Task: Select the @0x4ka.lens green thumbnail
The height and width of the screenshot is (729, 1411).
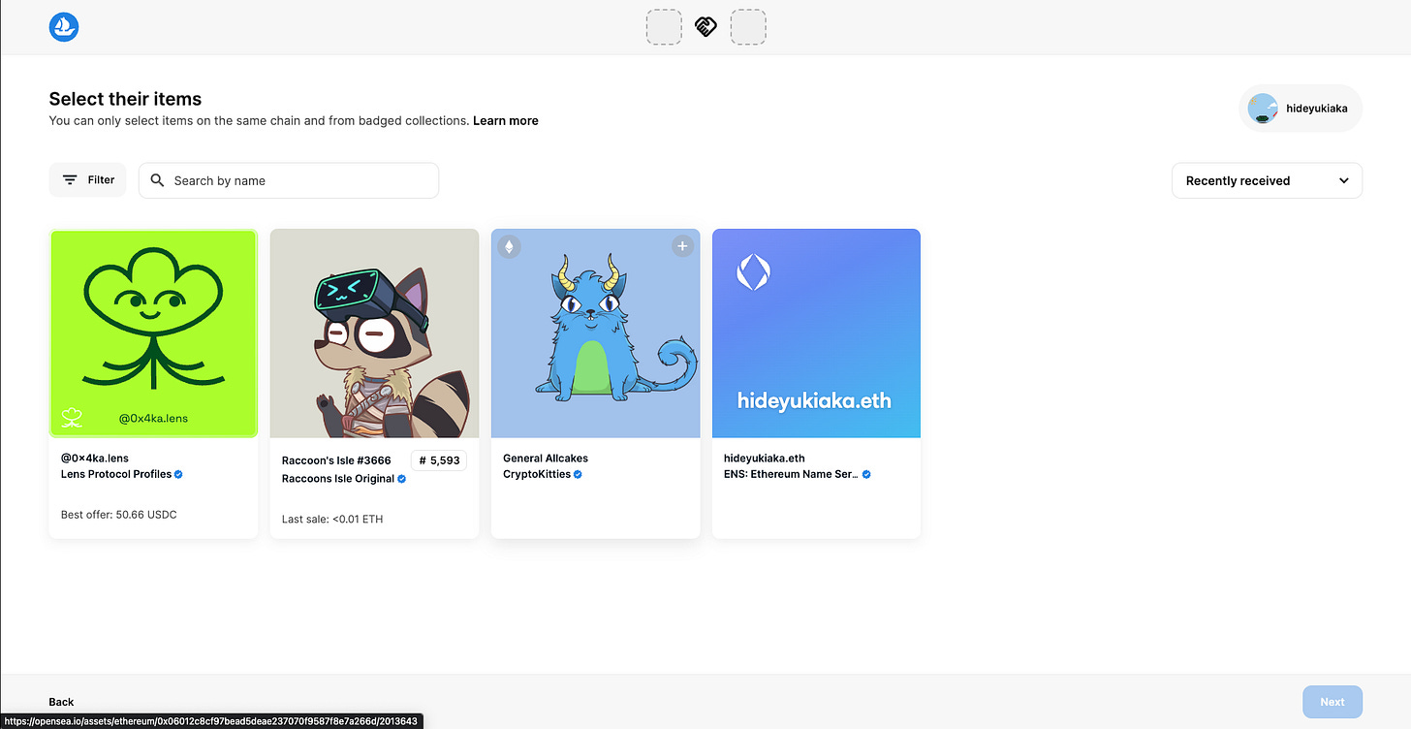Action: click(x=153, y=333)
